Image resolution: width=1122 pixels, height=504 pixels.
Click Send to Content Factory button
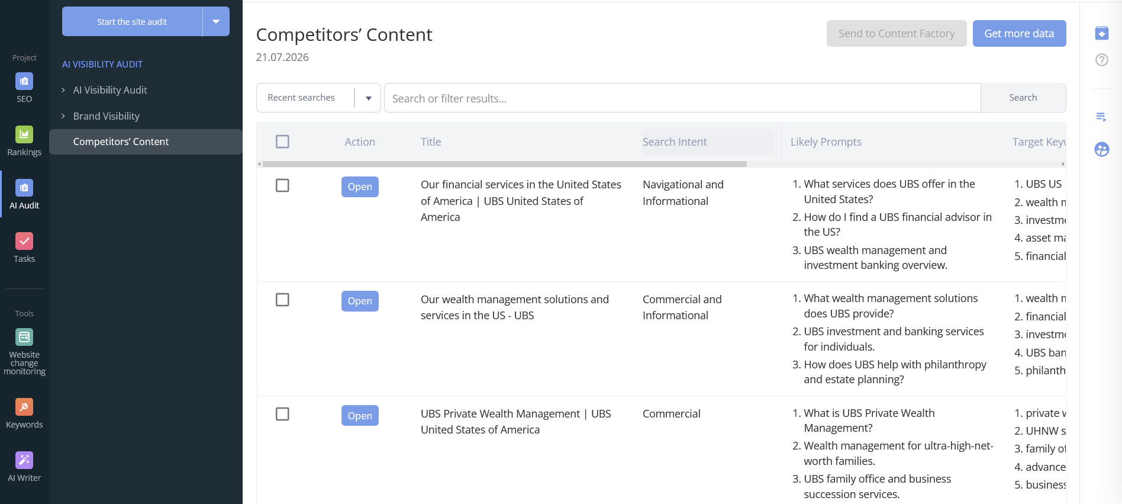pyautogui.click(x=897, y=34)
